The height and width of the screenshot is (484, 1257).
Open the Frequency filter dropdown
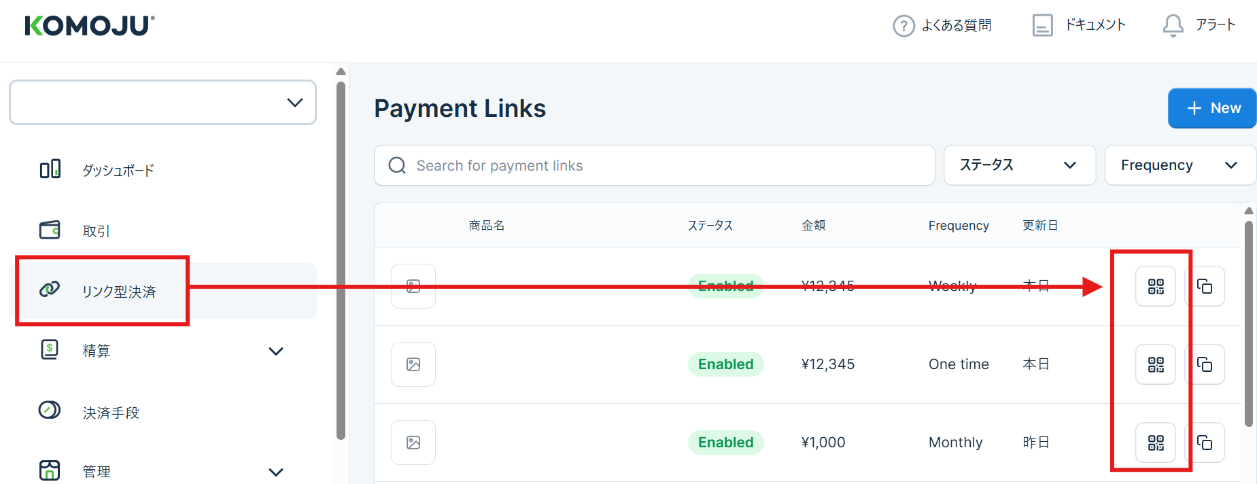1179,165
